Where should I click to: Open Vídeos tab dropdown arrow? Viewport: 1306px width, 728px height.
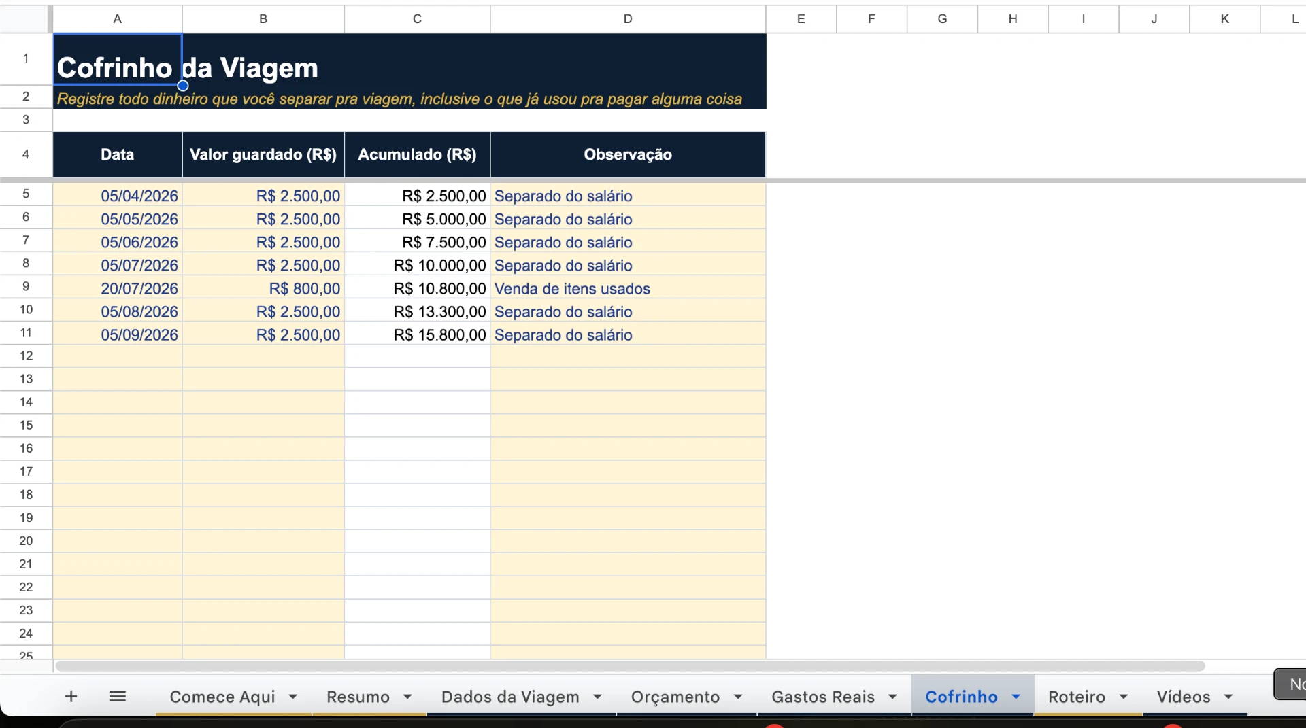point(1228,697)
